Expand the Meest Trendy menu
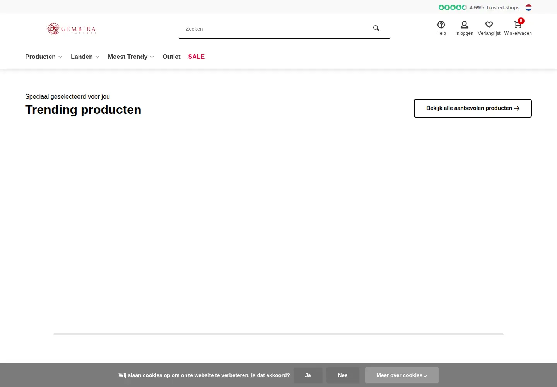 pos(131,57)
